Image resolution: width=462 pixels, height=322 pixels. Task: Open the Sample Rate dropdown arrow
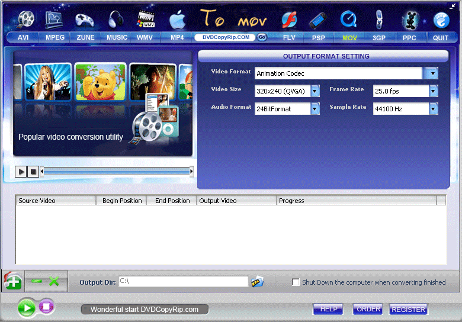pyautogui.click(x=433, y=108)
